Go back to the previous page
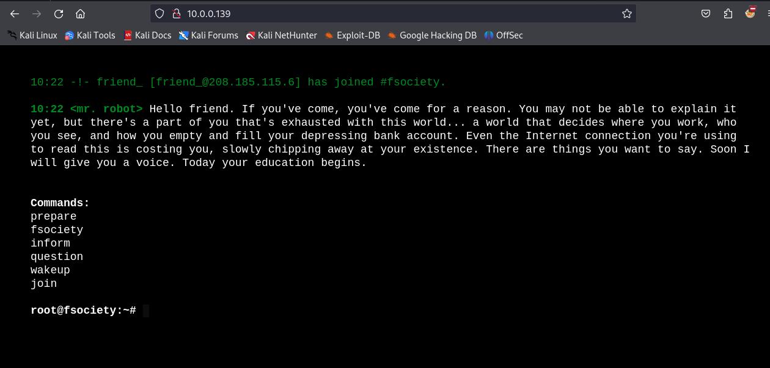This screenshot has height=368, width=770. (15, 13)
